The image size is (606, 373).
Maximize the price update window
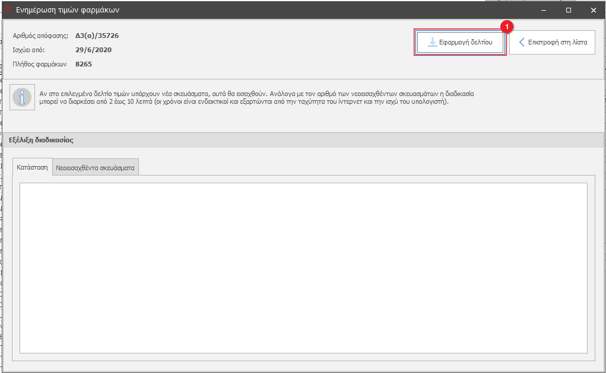(x=568, y=10)
